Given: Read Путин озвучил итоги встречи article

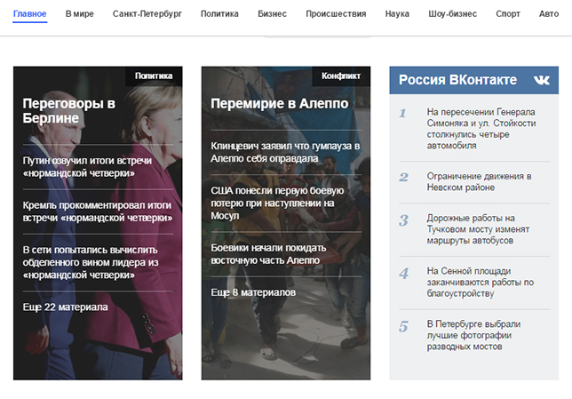Looking at the screenshot, I should click(x=87, y=167).
